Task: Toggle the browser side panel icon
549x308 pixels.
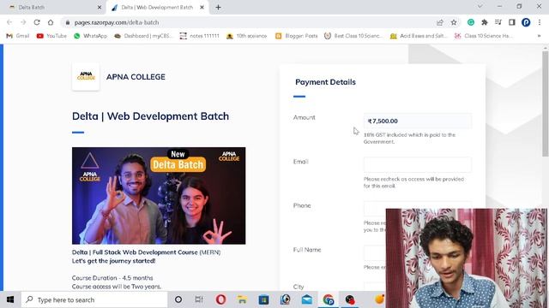Action: [512, 22]
